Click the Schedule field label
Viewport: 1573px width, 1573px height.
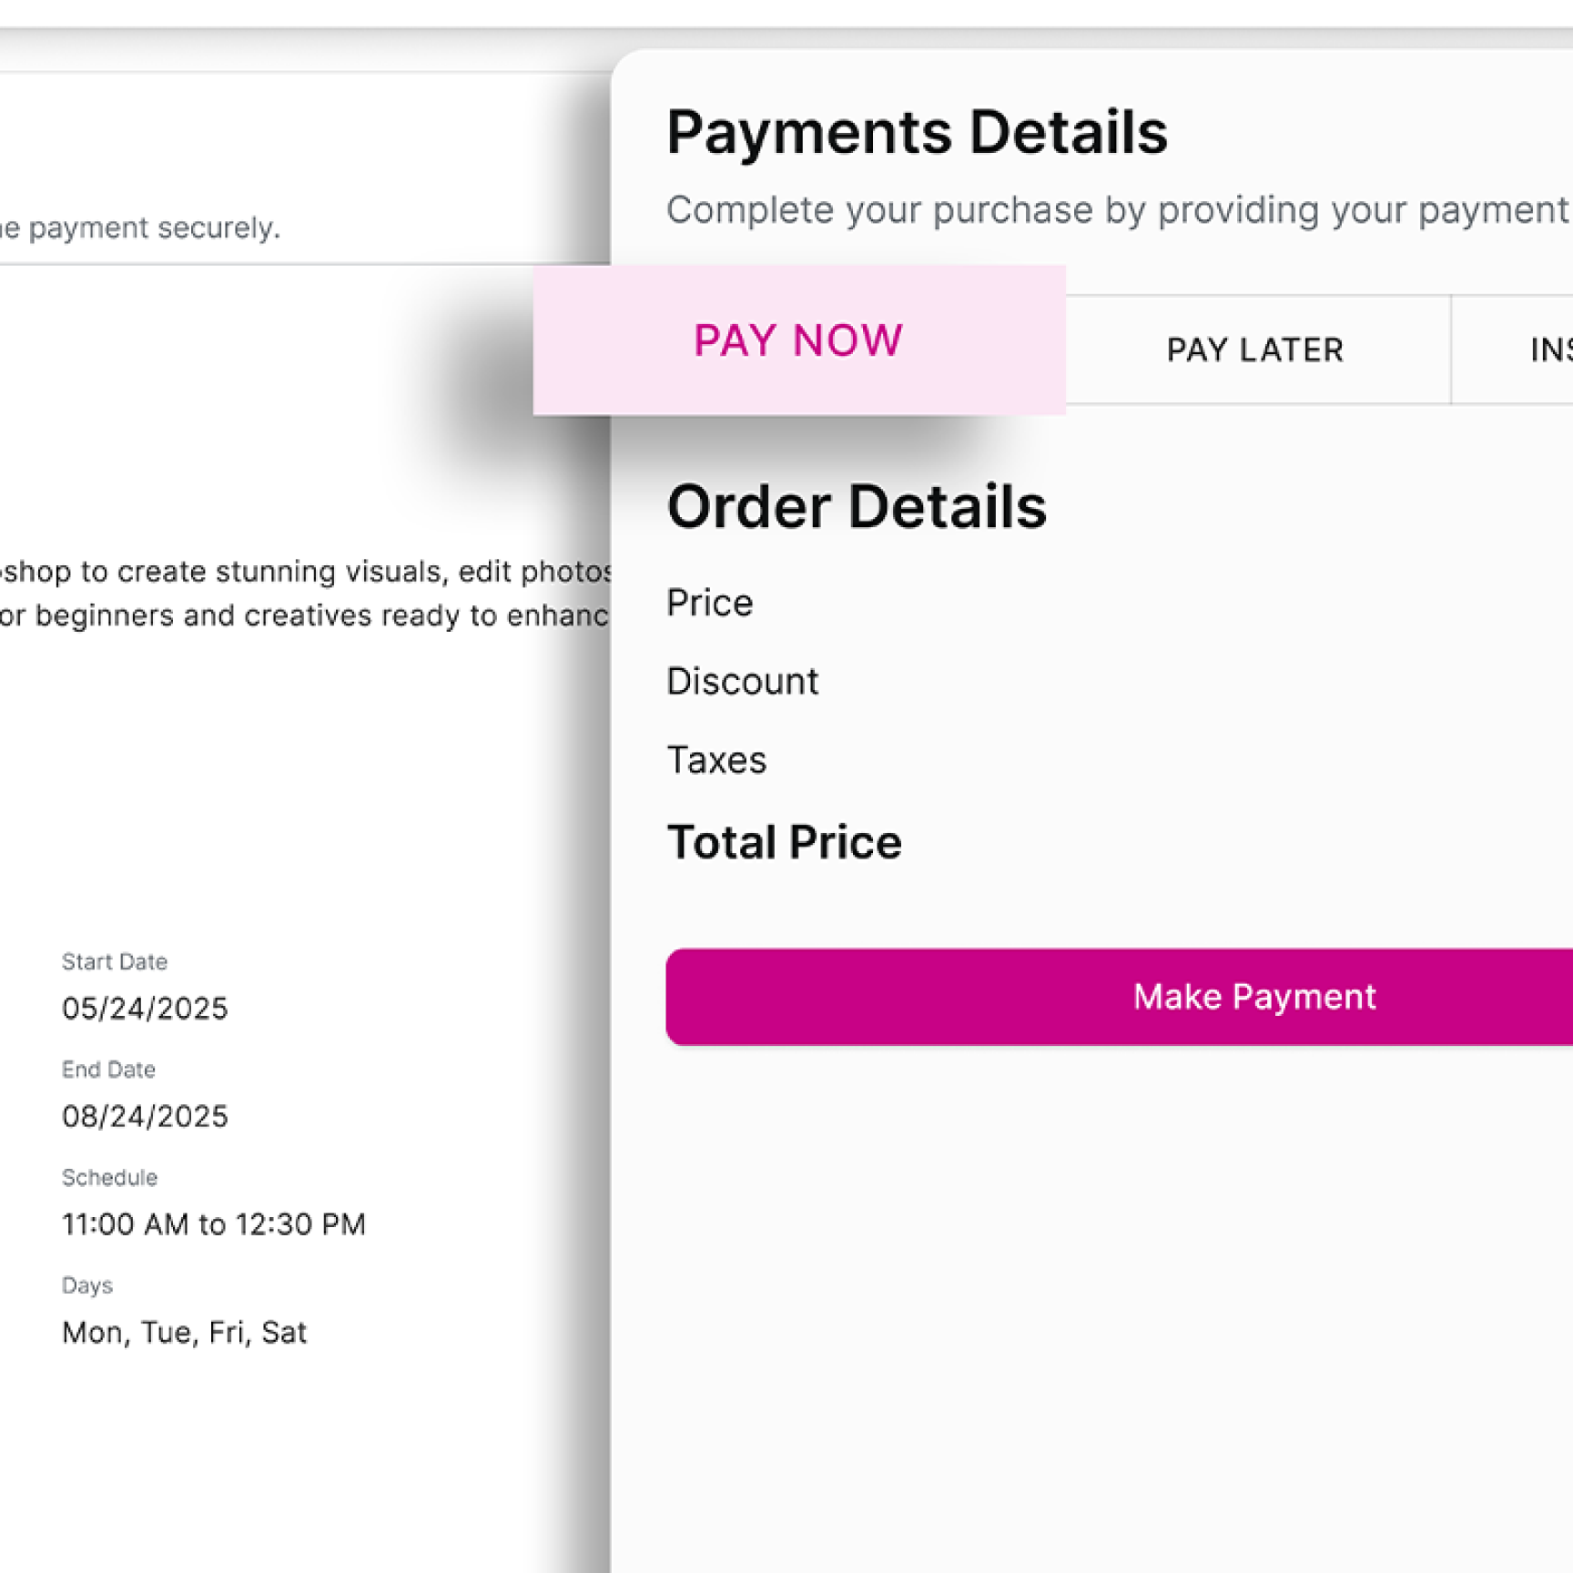coord(109,1178)
